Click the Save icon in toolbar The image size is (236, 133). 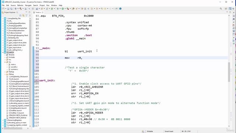(x=8, y=9)
